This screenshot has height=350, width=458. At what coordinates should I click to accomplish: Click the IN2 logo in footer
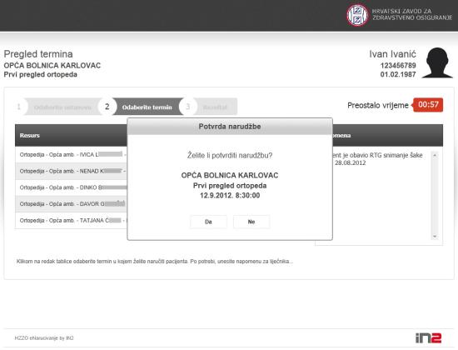point(428,338)
